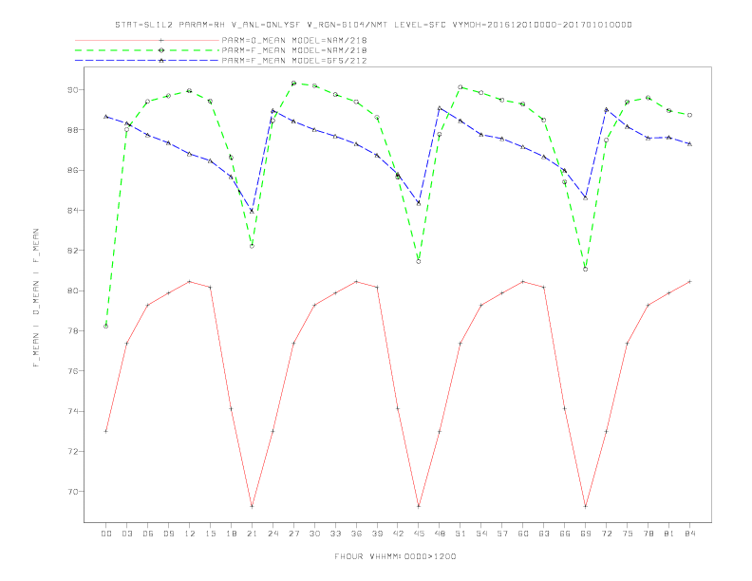Click the FHOUR VHHMM x-axis label
Image resolution: width=752 pixels, height=581 pixels.
pos(395,556)
